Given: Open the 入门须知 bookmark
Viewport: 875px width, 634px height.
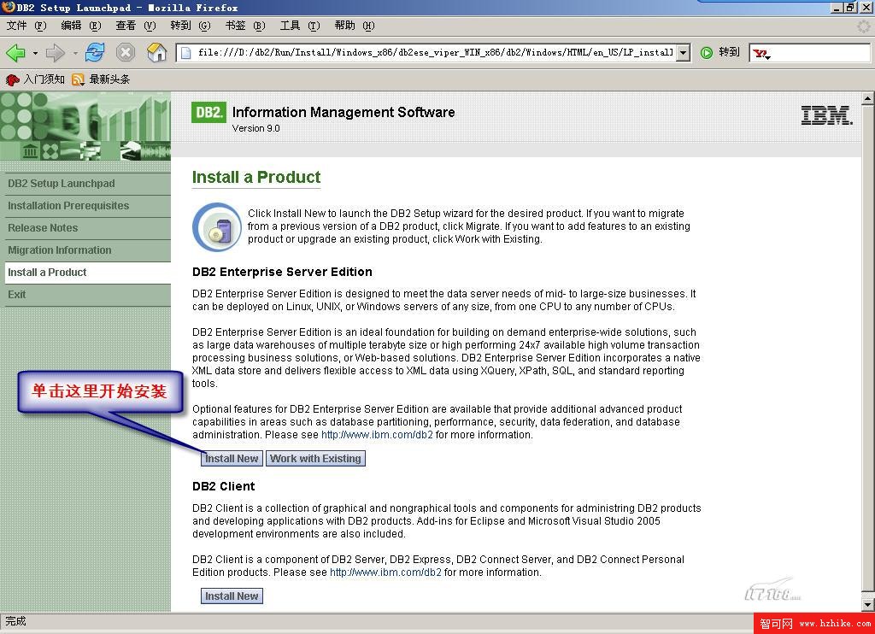Looking at the screenshot, I should [x=36, y=79].
